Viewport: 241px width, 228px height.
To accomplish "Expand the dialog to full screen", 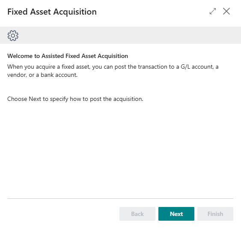I will tap(213, 11).
